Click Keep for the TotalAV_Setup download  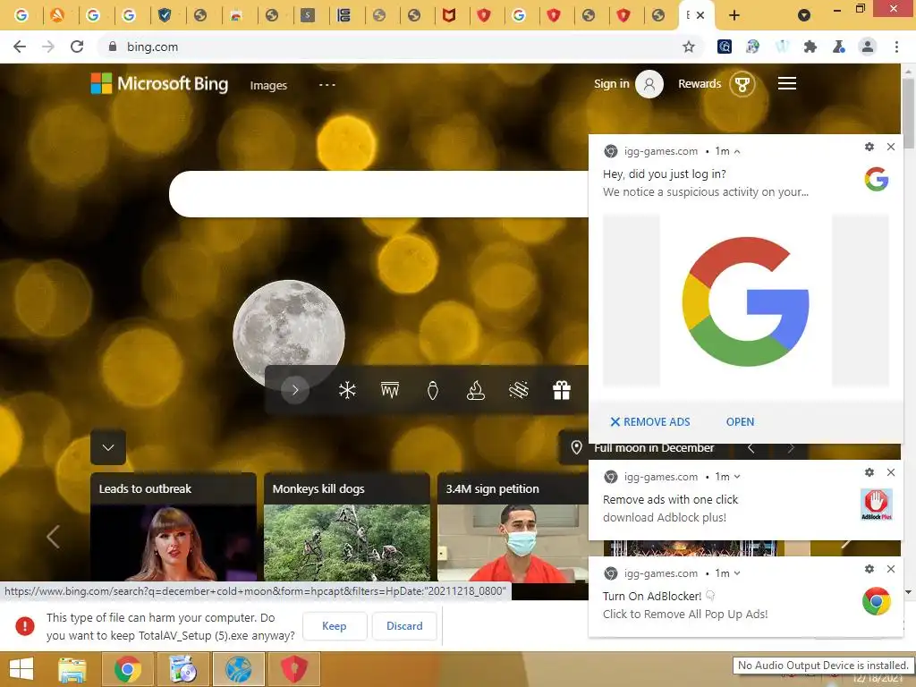pos(335,625)
